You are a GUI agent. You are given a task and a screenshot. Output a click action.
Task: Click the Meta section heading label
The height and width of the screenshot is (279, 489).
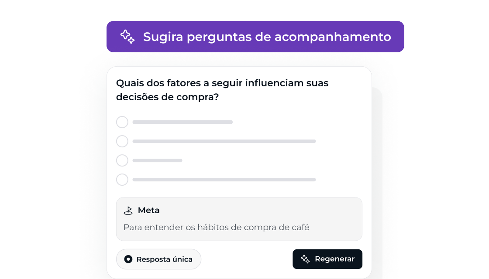click(149, 211)
